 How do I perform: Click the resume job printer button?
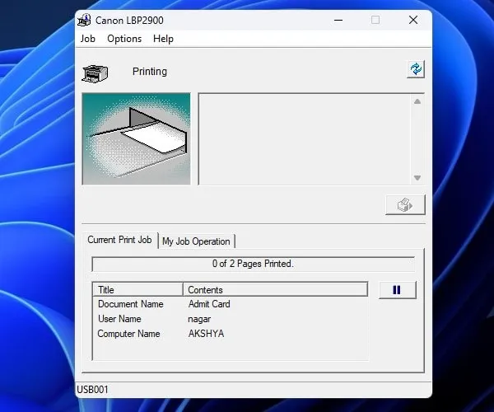(405, 205)
